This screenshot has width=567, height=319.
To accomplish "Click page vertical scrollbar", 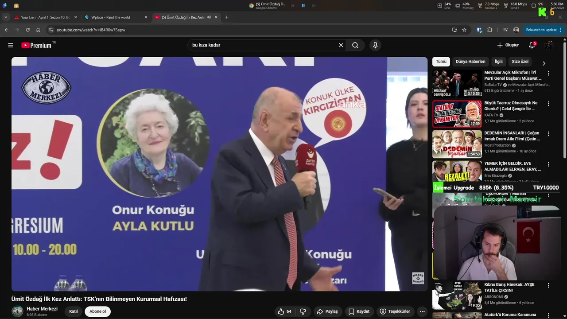I will (565, 100).
